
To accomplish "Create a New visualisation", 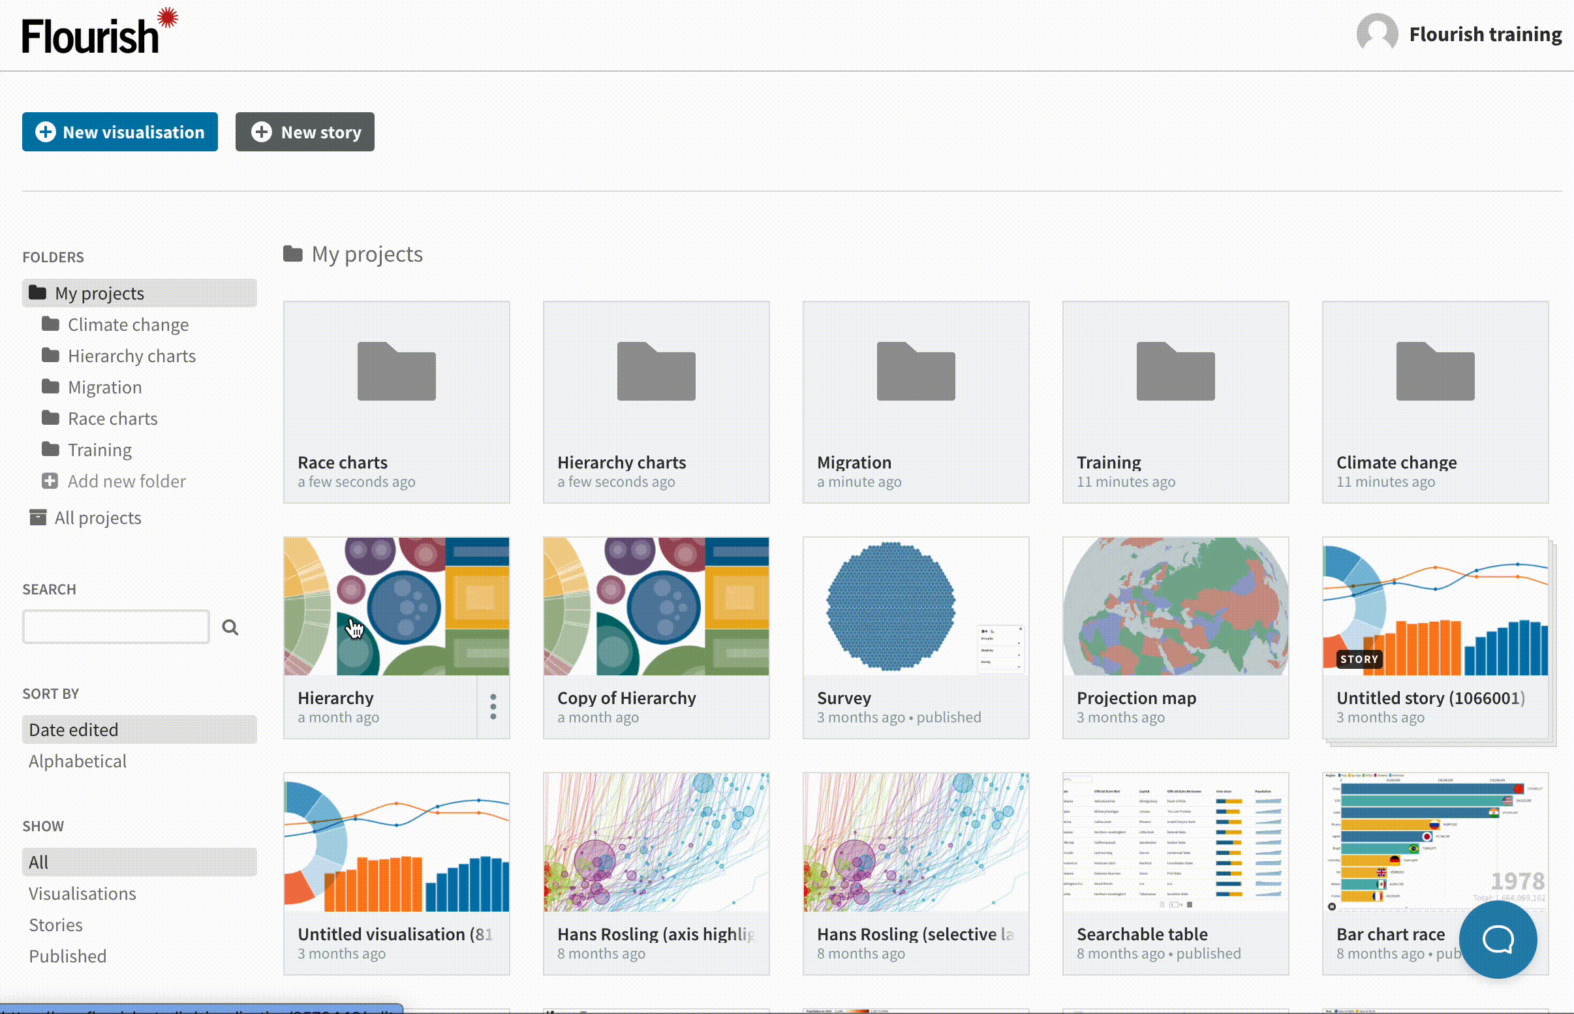I will tap(120, 132).
